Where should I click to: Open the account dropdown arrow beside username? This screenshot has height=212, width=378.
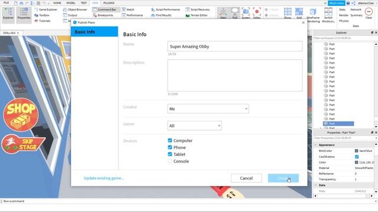[x=376, y=3]
